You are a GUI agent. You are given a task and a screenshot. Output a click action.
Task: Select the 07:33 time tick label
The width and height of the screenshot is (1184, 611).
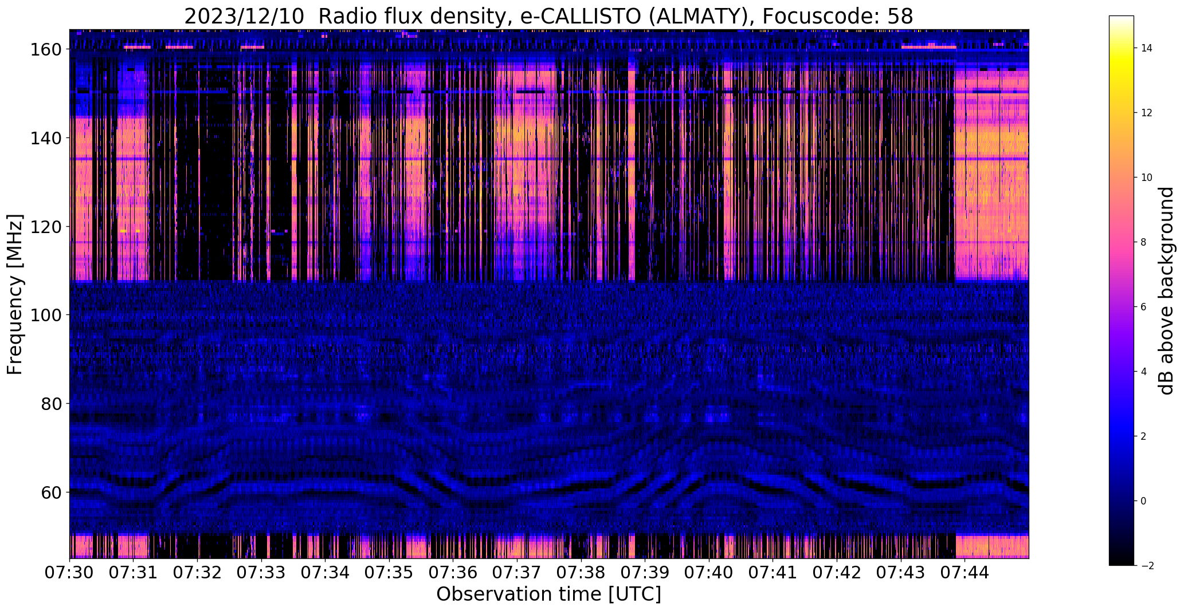point(262,572)
